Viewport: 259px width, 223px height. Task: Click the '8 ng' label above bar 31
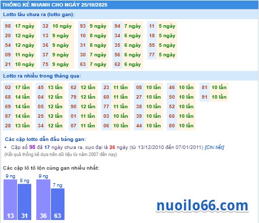[25, 181]
